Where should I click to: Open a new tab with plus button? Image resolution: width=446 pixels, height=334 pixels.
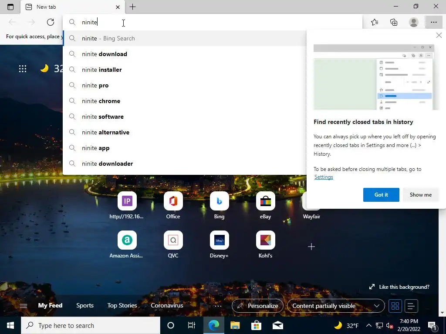click(132, 7)
